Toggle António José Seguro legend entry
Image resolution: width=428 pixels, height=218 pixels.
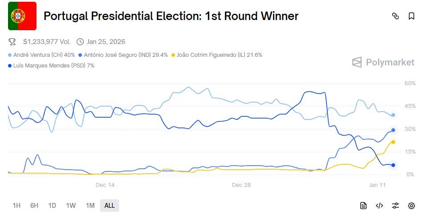[123, 55]
